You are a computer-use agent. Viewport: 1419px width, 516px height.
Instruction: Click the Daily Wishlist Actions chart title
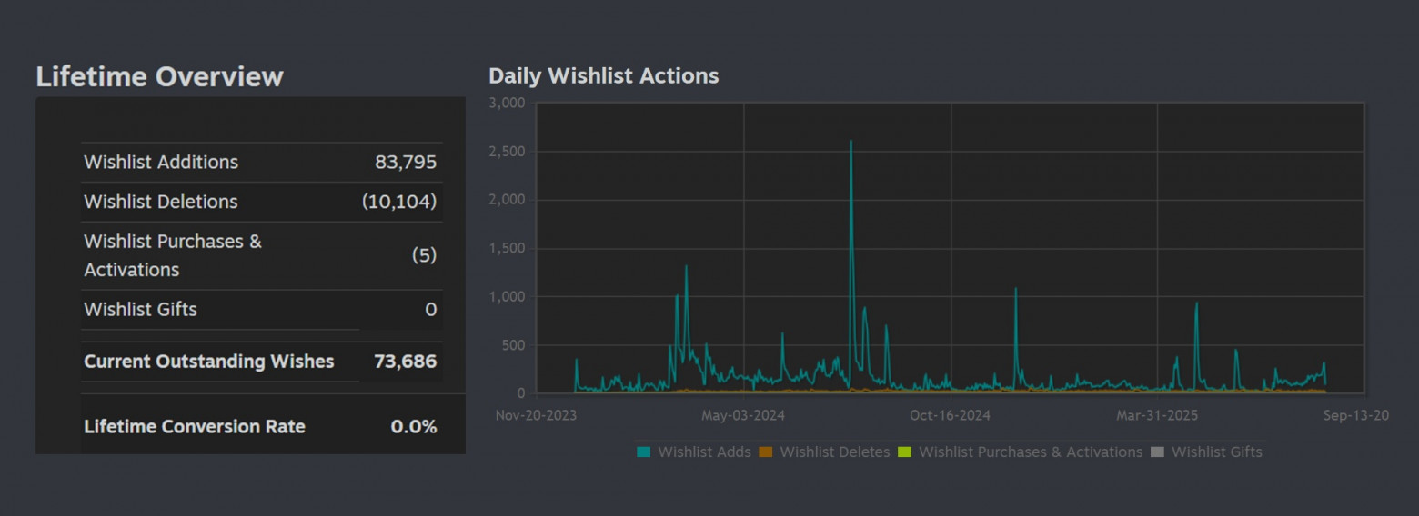pos(604,76)
